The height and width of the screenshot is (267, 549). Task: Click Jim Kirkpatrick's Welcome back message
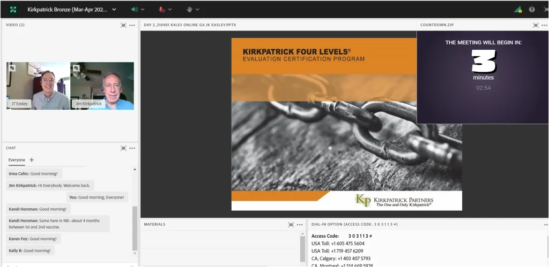click(x=50, y=186)
